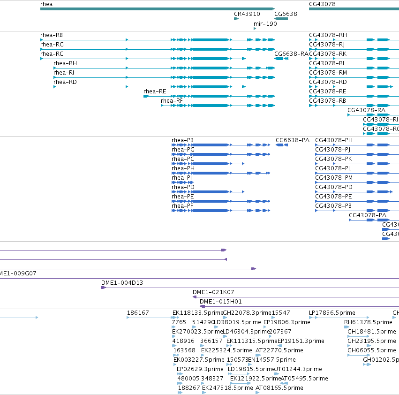
Task: Open the CG43078 gene name at top
Action: click(x=322, y=4)
